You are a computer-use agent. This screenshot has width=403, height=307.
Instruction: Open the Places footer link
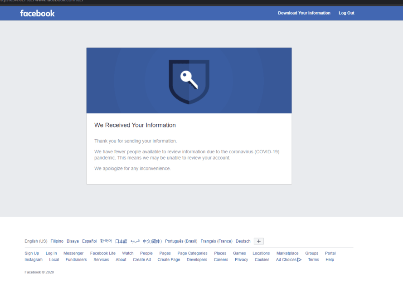pyautogui.click(x=220, y=253)
